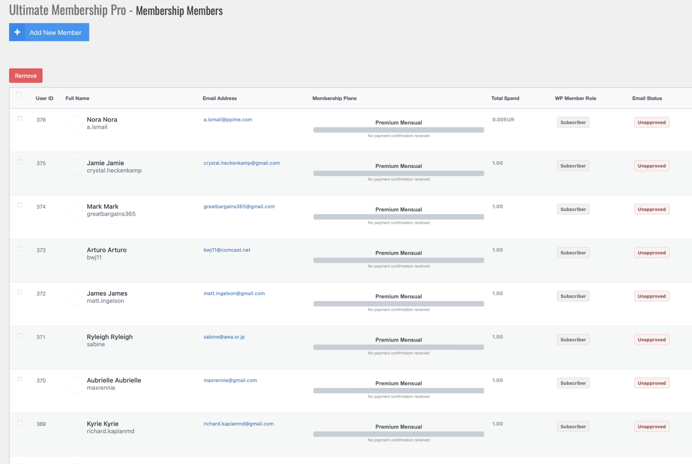This screenshot has width=692, height=464.
Task: Click the name Mark Mark
Action: [x=102, y=206]
